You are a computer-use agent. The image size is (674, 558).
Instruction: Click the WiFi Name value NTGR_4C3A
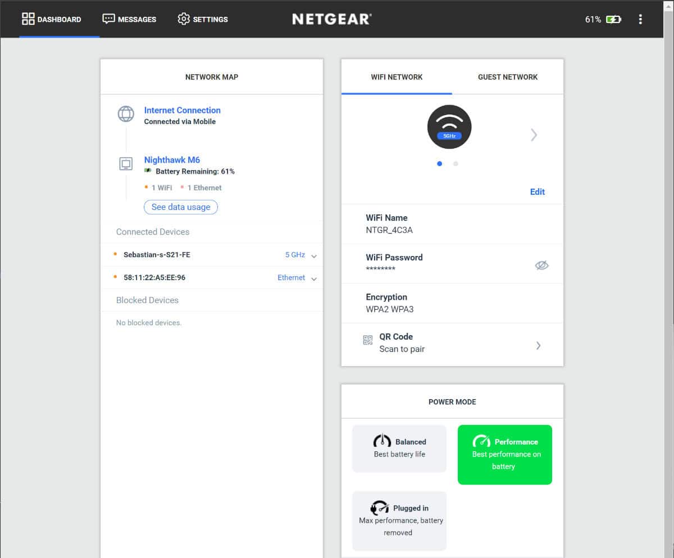point(389,230)
